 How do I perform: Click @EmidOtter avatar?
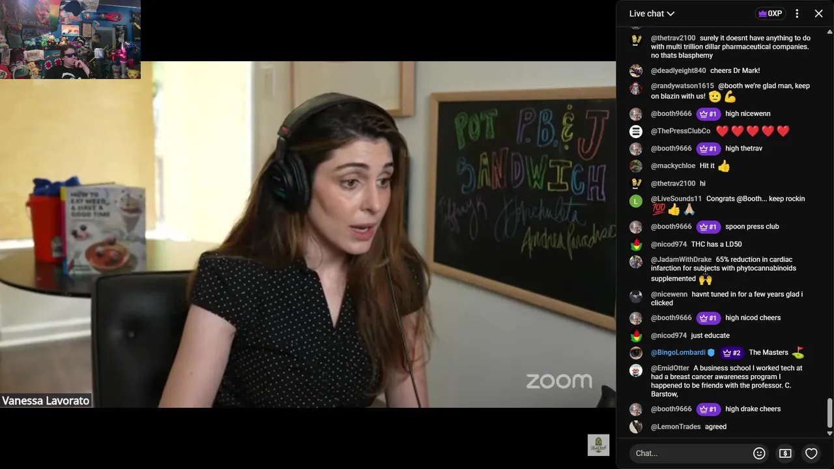(x=636, y=370)
